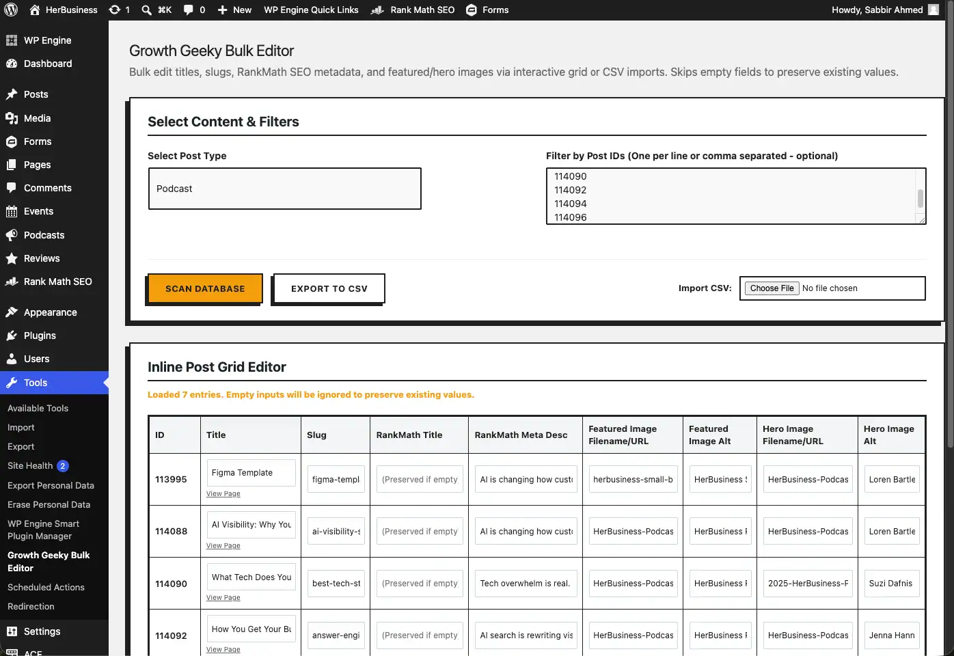Click the plus New icon
Viewport: 954px width, 656px height.
click(222, 10)
